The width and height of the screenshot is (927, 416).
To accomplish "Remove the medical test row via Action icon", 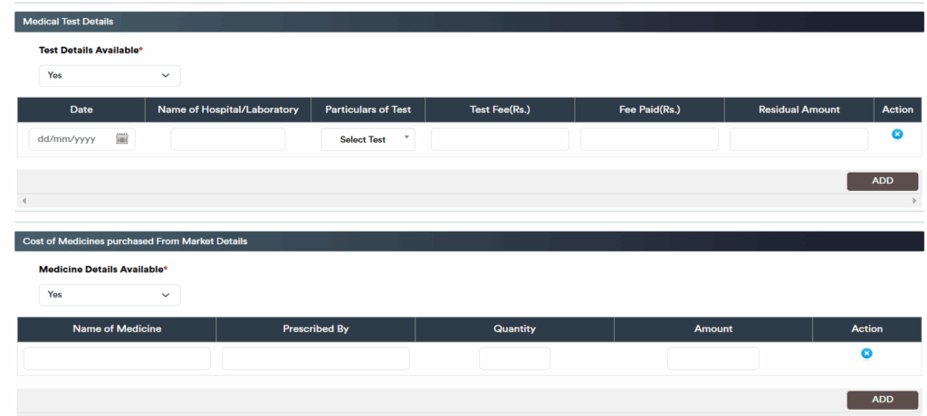I will pos(897,134).
